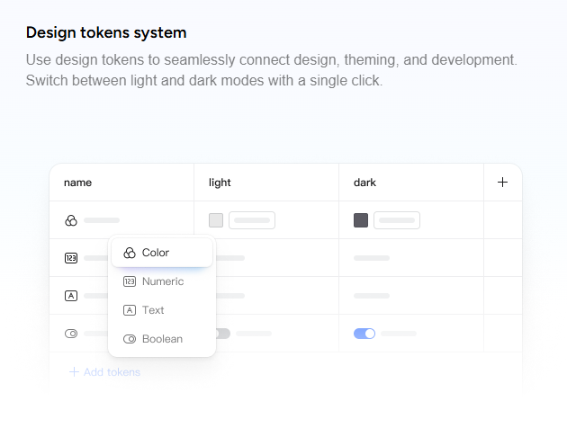Screen dimensions: 567x428
Task: Select Color from the token type menu
Action: 162,253
